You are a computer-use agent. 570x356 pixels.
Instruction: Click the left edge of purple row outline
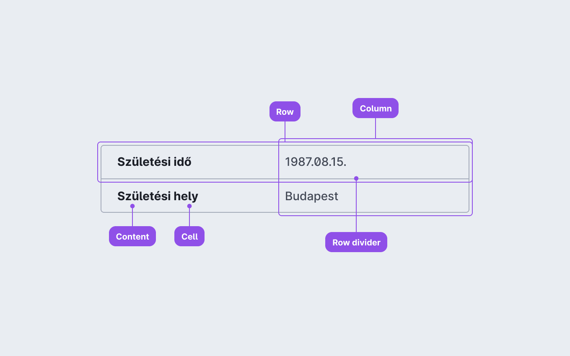(98, 162)
